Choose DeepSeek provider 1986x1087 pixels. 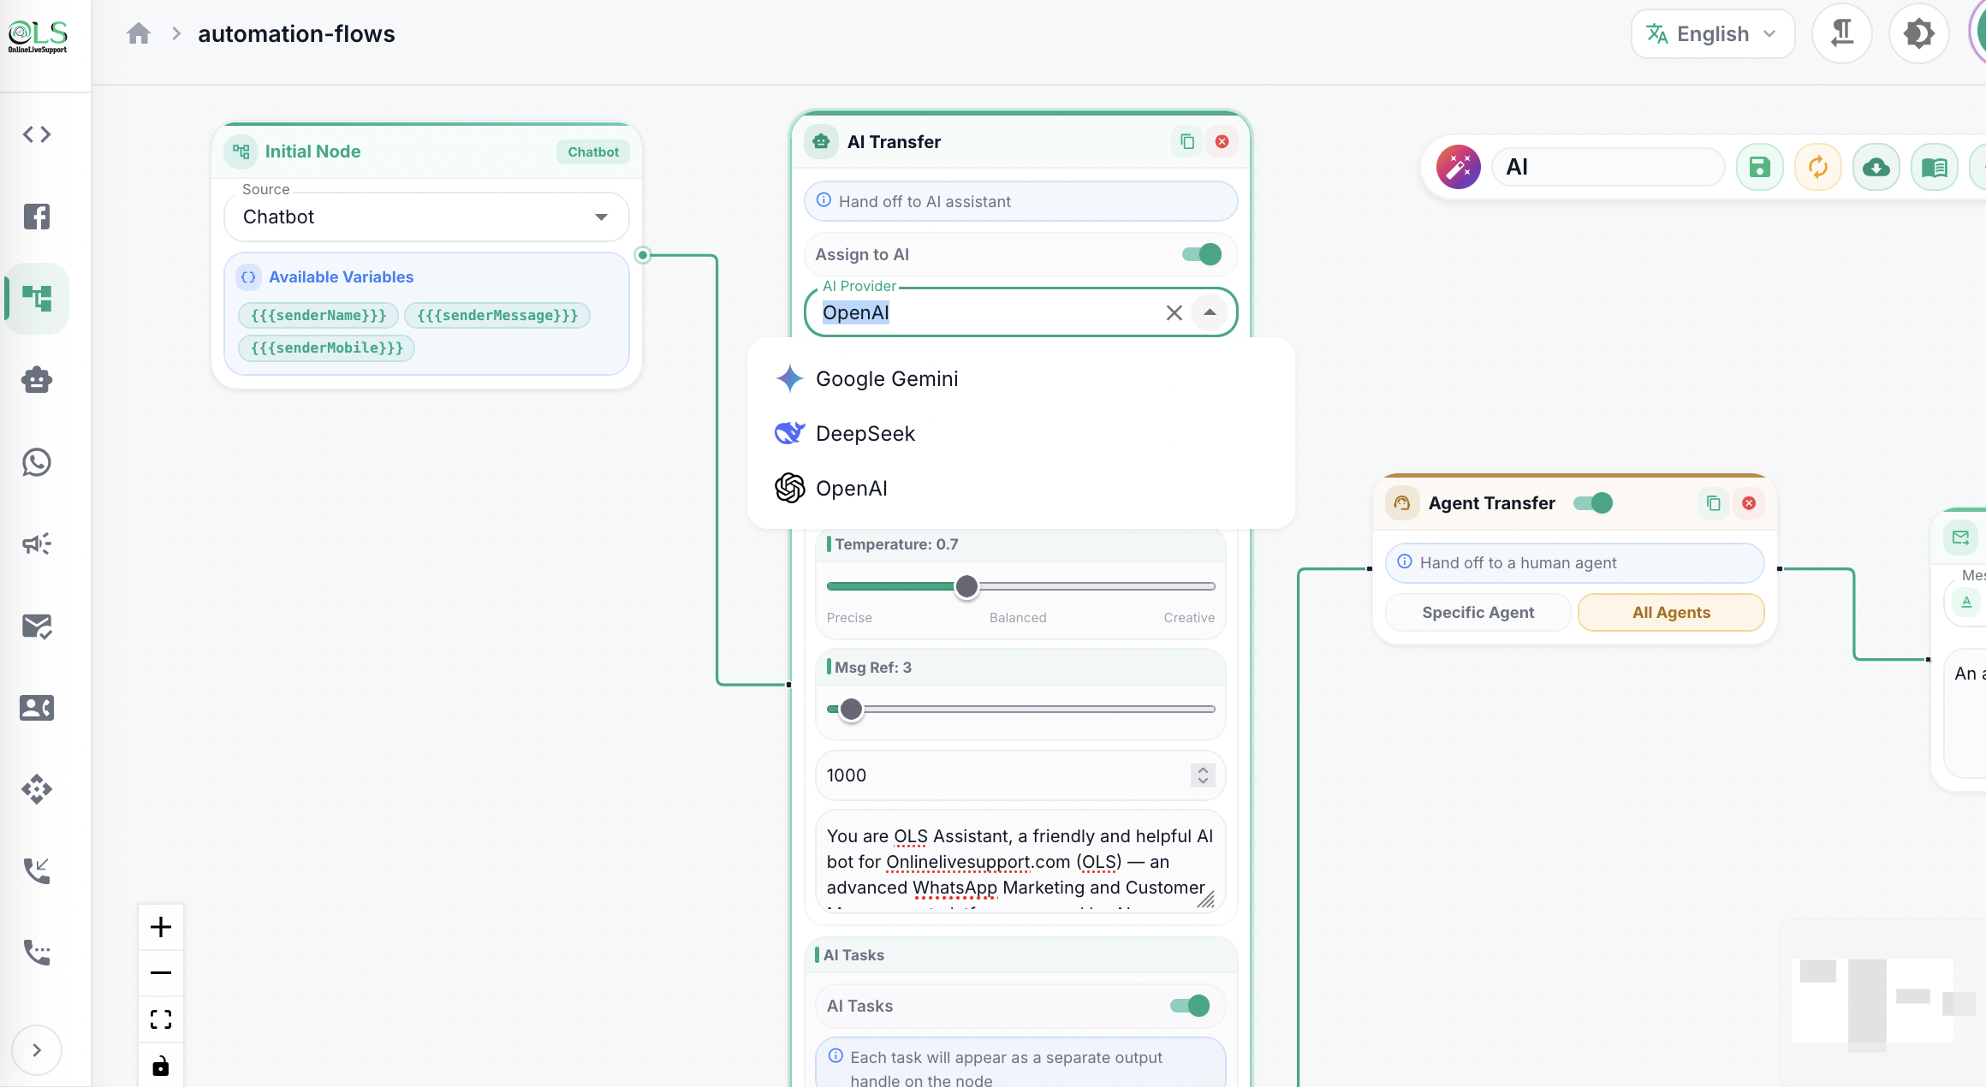coord(1020,433)
